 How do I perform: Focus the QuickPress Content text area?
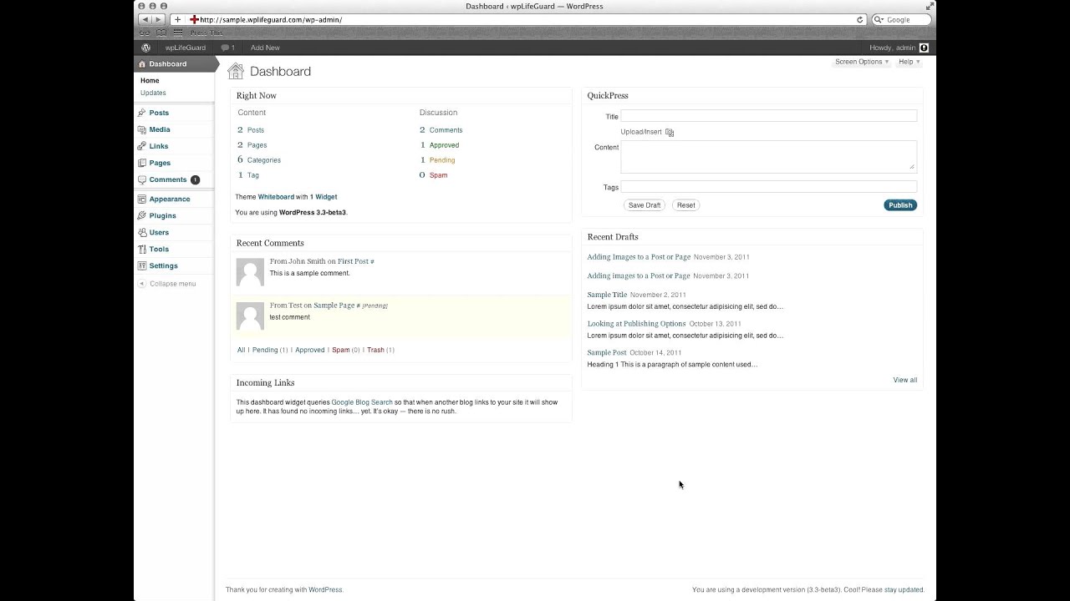tap(769, 156)
